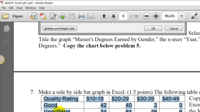Click the Adobe Reader title bar icon

click(x=2, y=3)
